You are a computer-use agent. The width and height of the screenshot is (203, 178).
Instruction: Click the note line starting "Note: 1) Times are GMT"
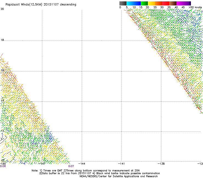(x=86, y=171)
